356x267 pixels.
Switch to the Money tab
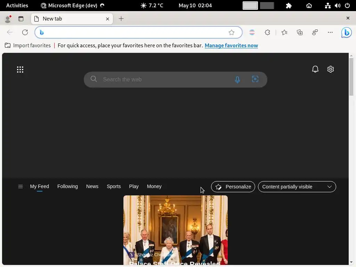[x=154, y=186]
